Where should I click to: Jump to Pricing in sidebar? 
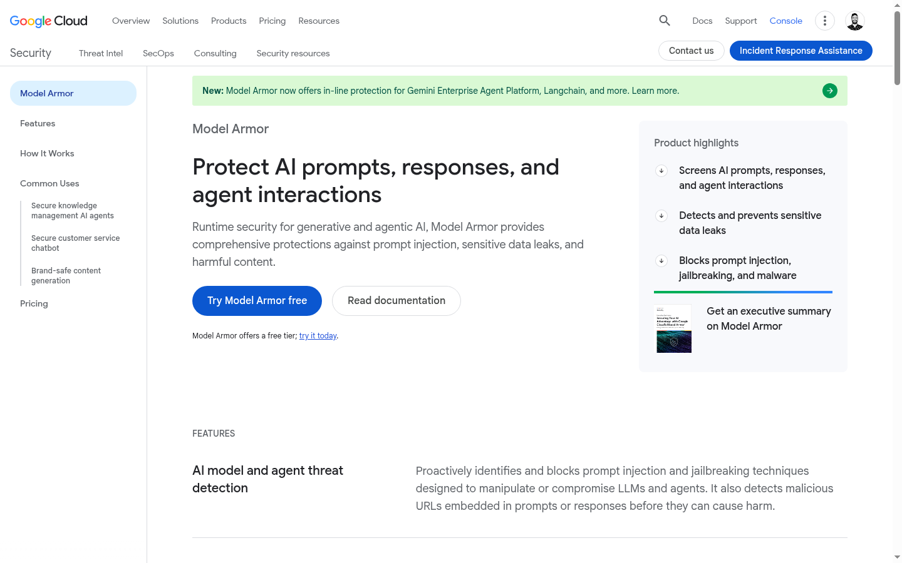[x=34, y=303]
